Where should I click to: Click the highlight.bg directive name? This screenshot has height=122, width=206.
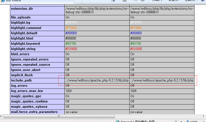[21, 23]
